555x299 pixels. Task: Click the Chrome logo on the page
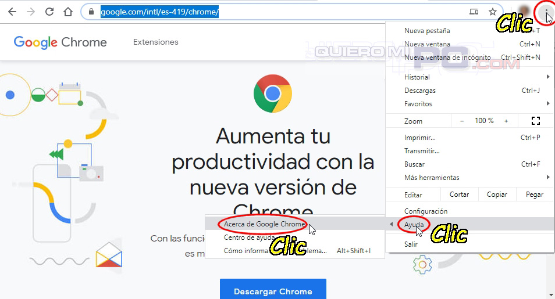click(272, 93)
